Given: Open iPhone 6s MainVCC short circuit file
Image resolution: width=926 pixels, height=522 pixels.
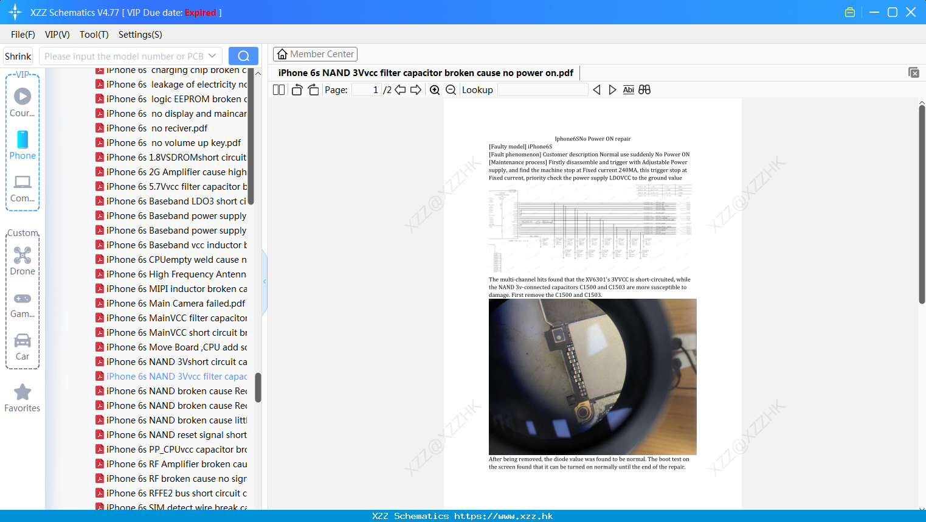Looking at the screenshot, I should 171,333.
